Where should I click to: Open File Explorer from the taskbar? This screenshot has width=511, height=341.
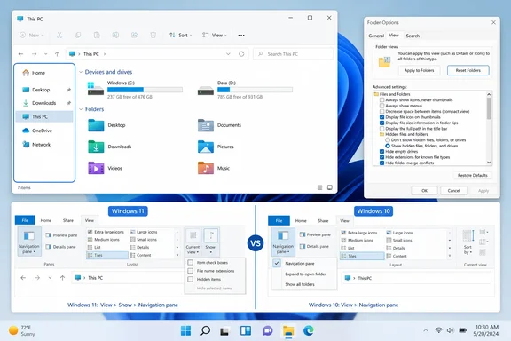tap(288, 330)
